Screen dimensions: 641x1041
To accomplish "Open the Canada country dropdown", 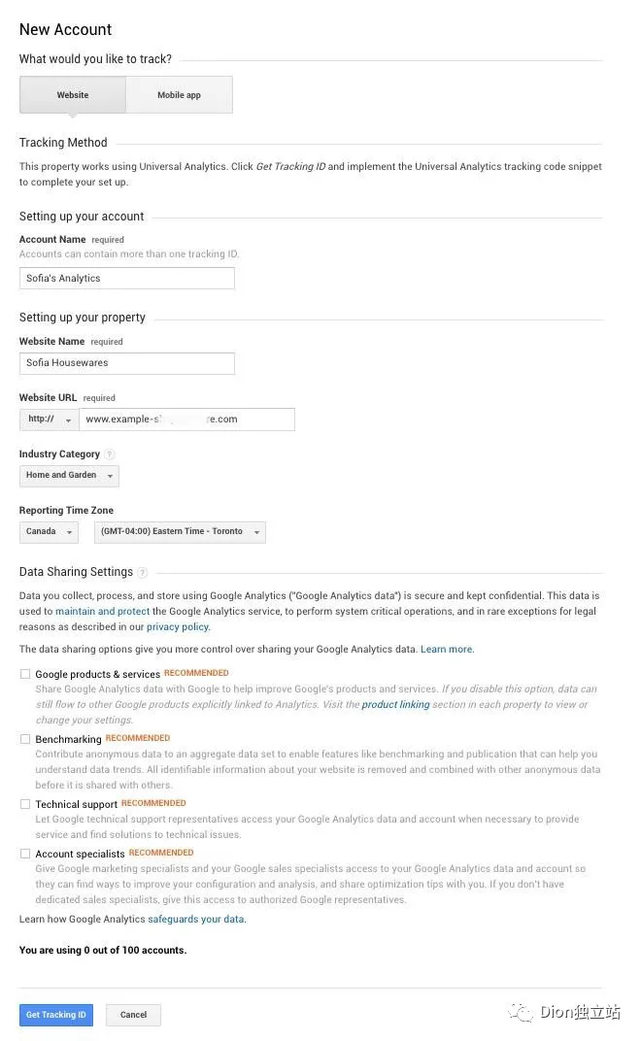I will [x=49, y=532].
